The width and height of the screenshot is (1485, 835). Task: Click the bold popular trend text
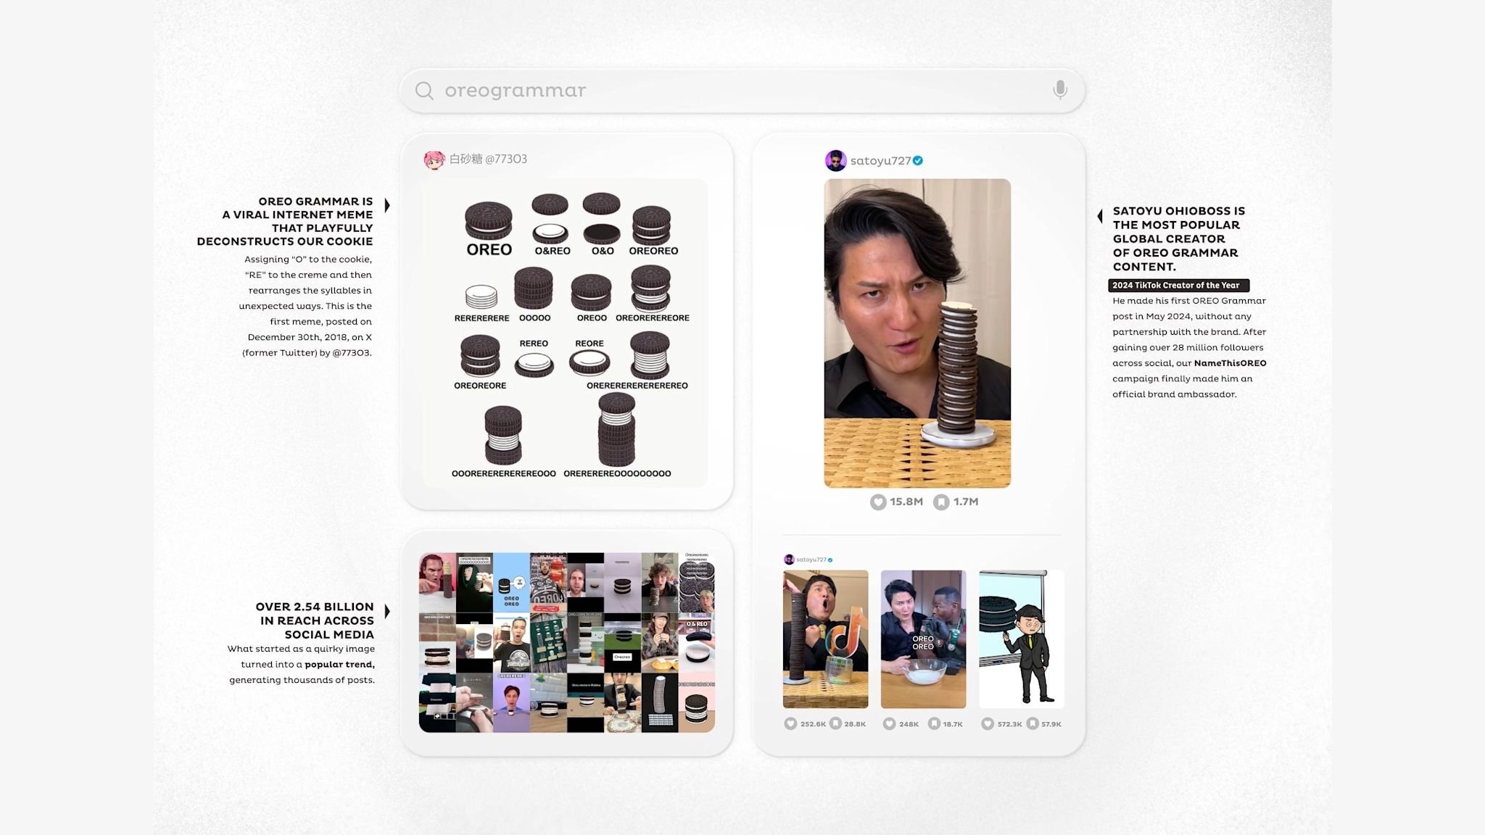coord(339,665)
